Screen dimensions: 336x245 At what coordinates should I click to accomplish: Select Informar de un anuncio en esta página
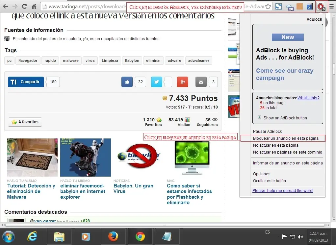tap(288, 163)
